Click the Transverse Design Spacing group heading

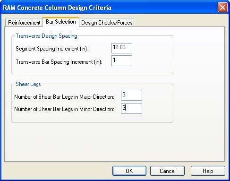coord(46,36)
